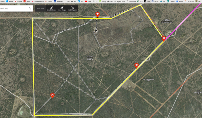Click the car waypoint marker

pyautogui.click(x=52, y=95)
